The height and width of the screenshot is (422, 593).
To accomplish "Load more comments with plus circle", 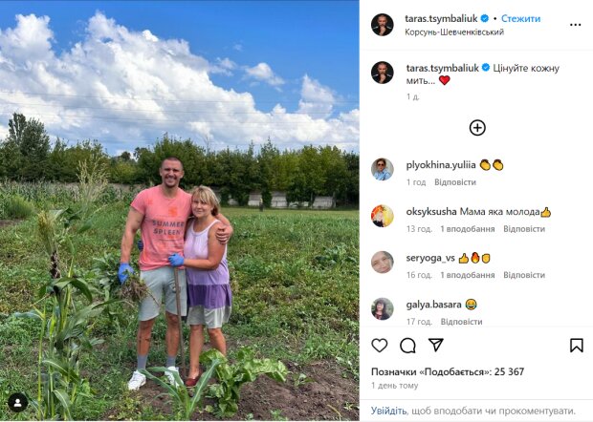I will 477,128.
